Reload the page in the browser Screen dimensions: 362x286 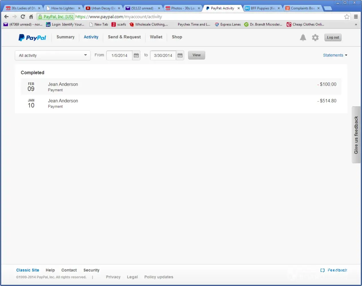click(23, 17)
